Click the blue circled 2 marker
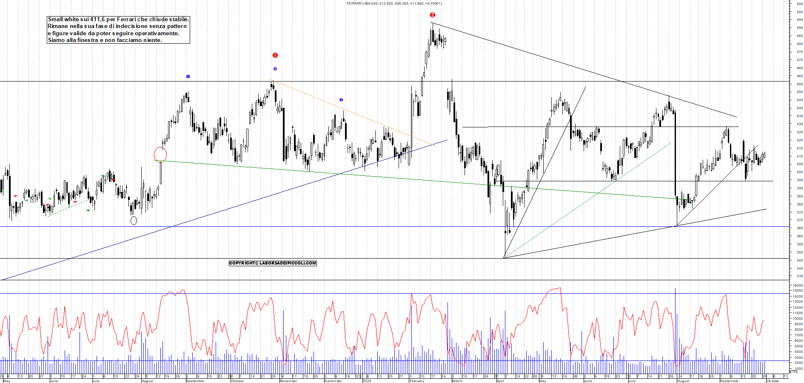The height and width of the screenshot is (383, 804). 341,100
